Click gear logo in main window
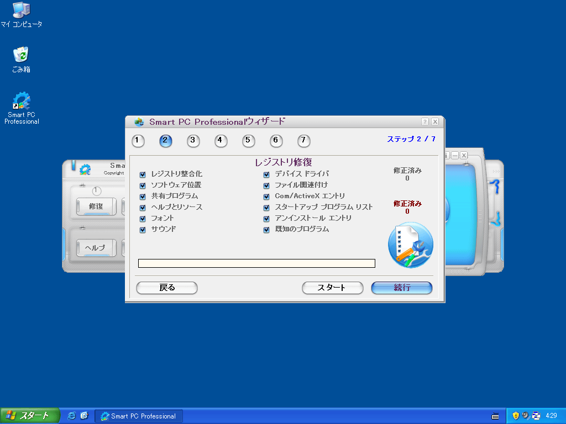The image size is (566, 424). [85, 169]
